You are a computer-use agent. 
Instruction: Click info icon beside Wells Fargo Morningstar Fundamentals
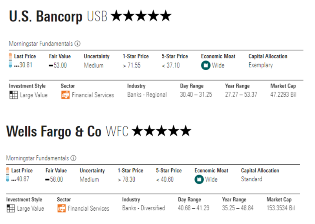click(x=73, y=158)
